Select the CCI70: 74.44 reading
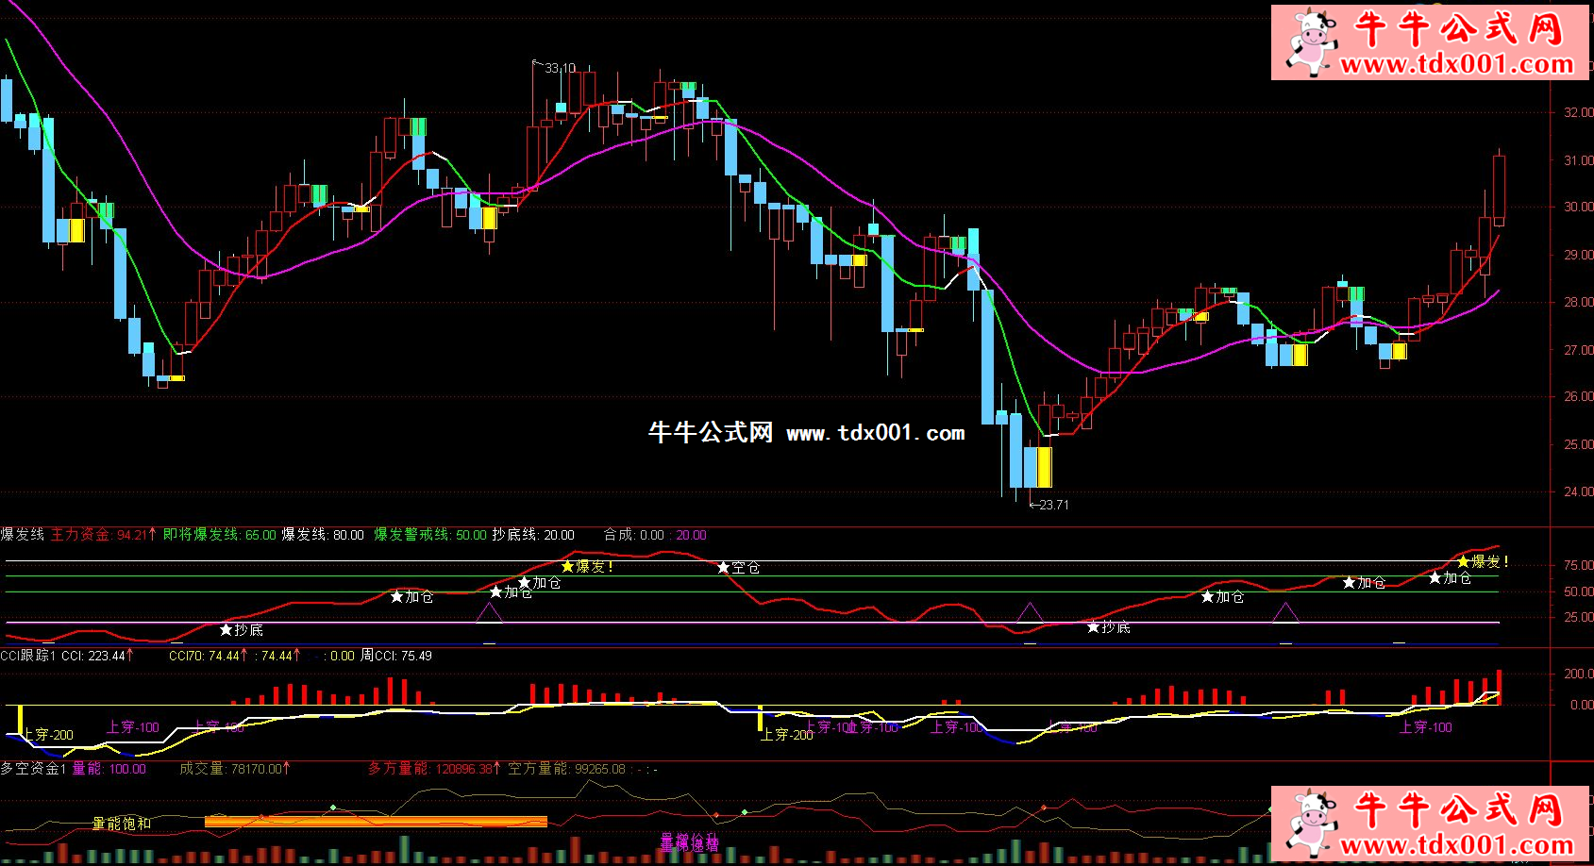Screen dimensions: 1594x866 coord(207,656)
